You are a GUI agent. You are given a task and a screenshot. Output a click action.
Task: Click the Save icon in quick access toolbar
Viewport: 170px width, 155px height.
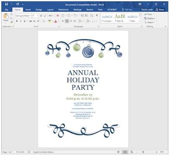pyautogui.click(x=6, y=4)
